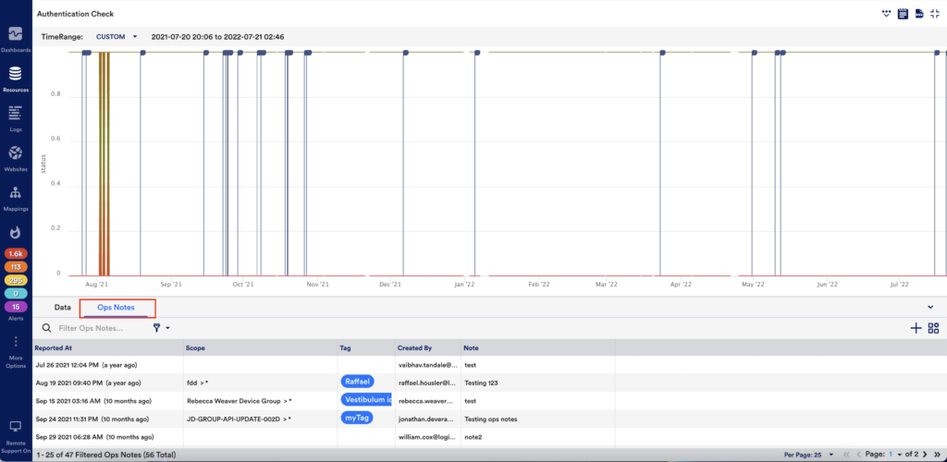Open More Options in the sidebar
The width and height of the screenshot is (947, 462).
tap(16, 351)
